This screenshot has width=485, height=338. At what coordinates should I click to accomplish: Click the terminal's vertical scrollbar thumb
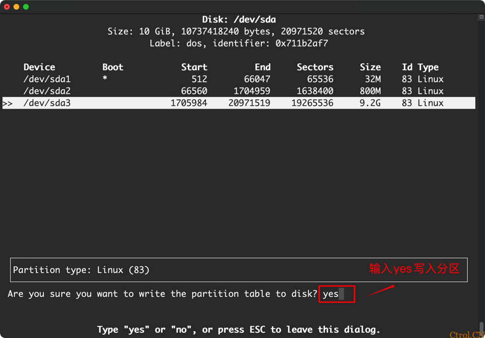tap(481, 328)
